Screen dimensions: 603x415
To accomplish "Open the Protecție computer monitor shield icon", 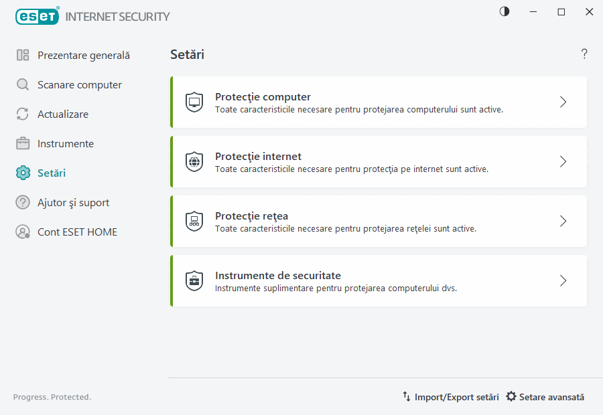I will (194, 102).
